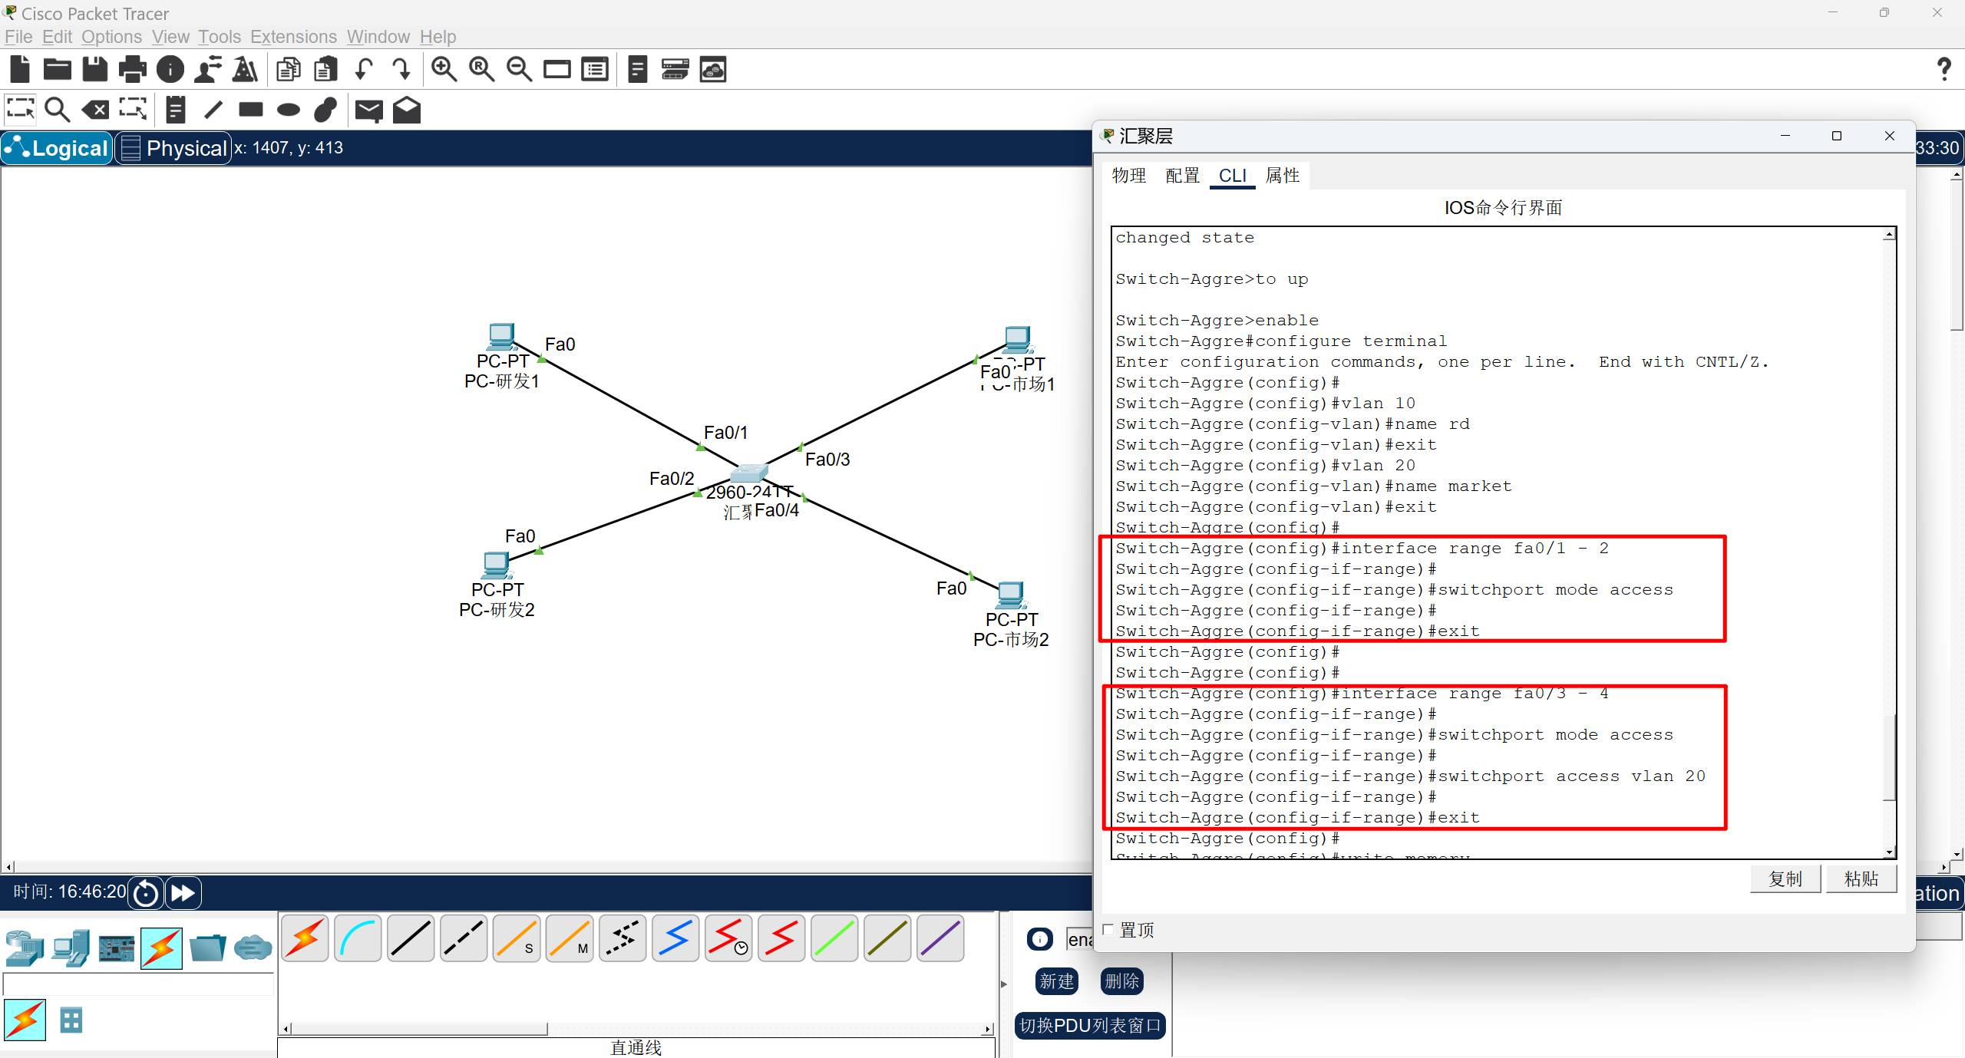This screenshot has height=1058, width=1965.
Task: Print using the printer toolbar icon
Action: coord(133,70)
